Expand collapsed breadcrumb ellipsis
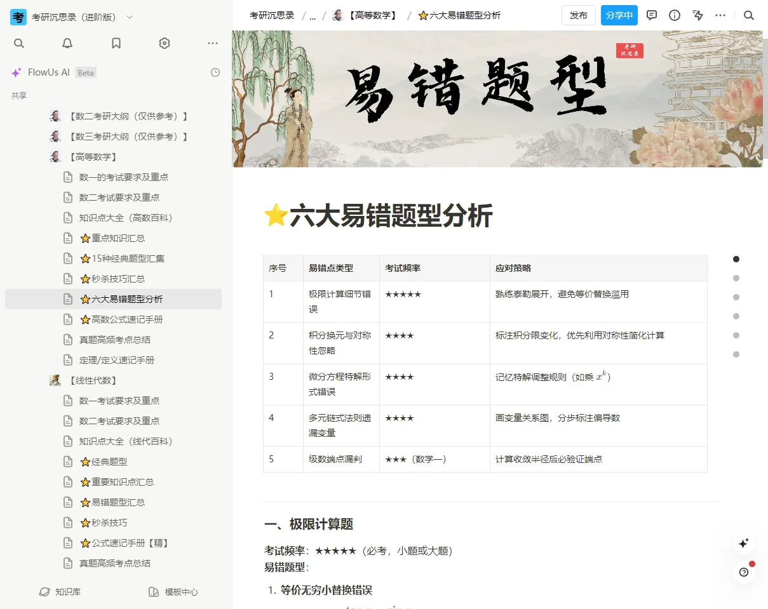This screenshot has width=768, height=609. coord(313,15)
